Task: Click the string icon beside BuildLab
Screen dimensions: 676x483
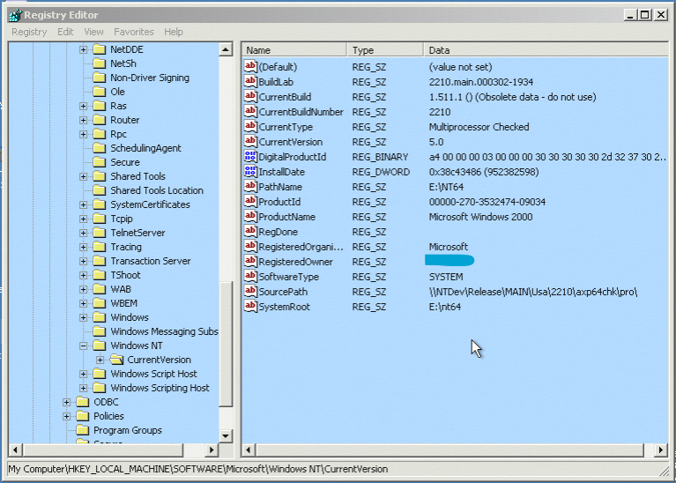Action: point(250,82)
